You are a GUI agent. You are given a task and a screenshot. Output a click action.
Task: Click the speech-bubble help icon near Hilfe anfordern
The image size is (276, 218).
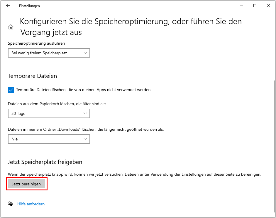pyautogui.click(x=10, y=204)
